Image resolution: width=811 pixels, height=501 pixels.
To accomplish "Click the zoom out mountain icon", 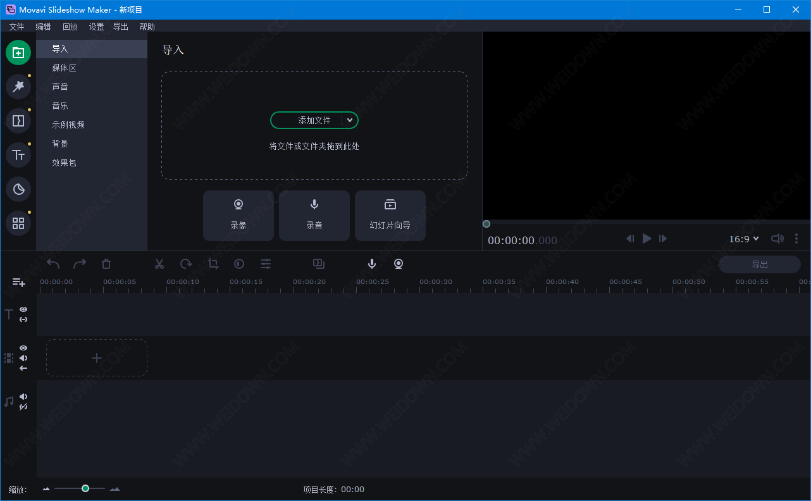I will coord(46,489).
